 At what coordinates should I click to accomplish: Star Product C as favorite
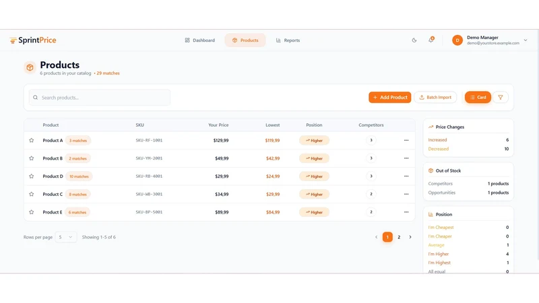[x=32, y=194]
